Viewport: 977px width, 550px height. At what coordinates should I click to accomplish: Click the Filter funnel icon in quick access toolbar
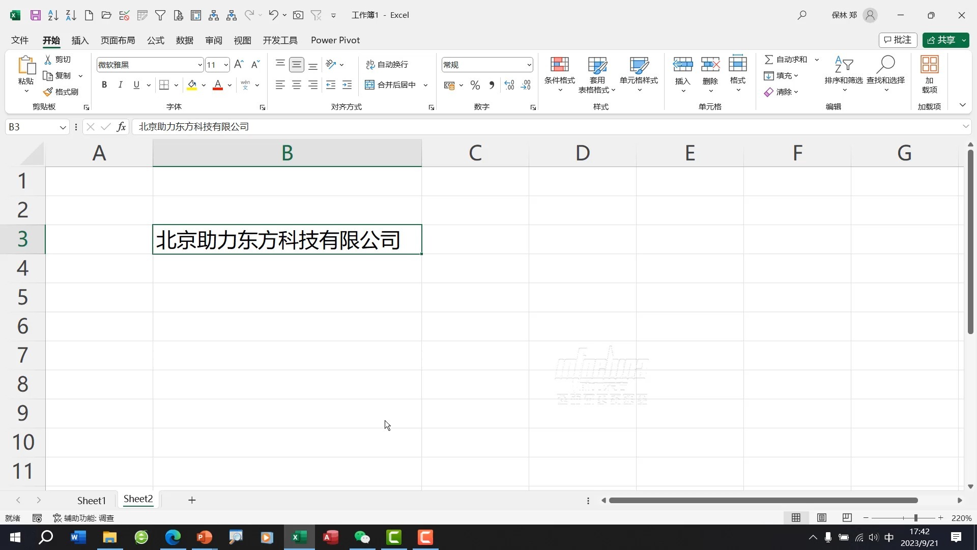click(160, 15)
